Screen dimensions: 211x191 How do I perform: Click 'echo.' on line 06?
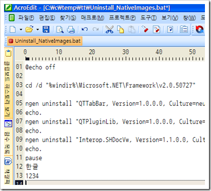coord(33,112)
